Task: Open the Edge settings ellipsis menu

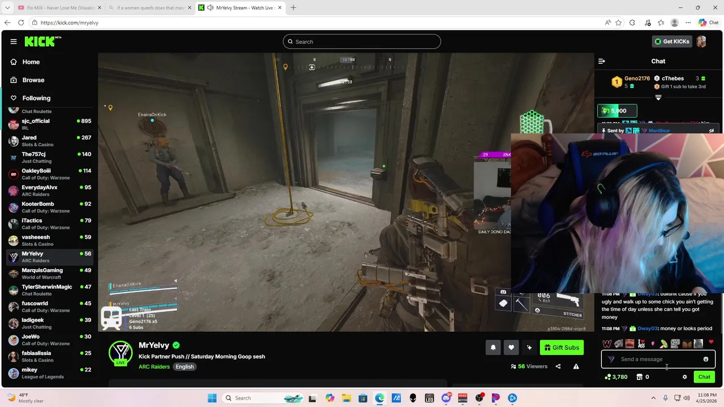Action: tap(688, 23)
